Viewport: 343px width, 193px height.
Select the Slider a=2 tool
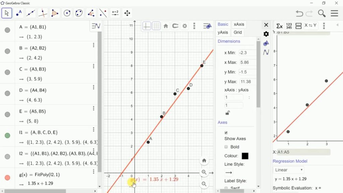point(115,13)
